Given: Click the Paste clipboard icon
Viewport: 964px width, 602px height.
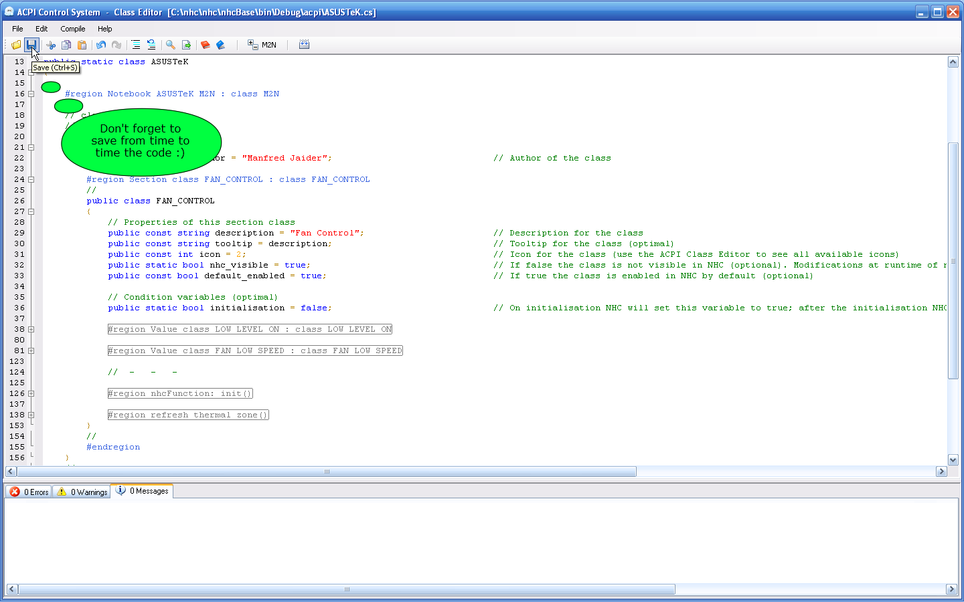Looking at the screenshot, I should click(x=82, y=45).
